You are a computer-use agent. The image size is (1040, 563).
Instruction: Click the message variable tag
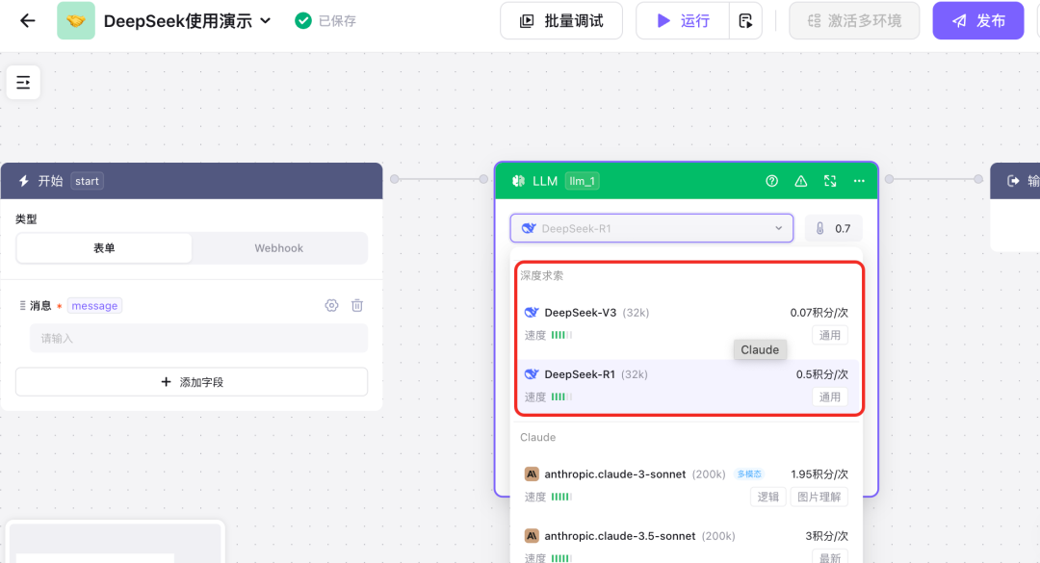click(x=94, y=306)
